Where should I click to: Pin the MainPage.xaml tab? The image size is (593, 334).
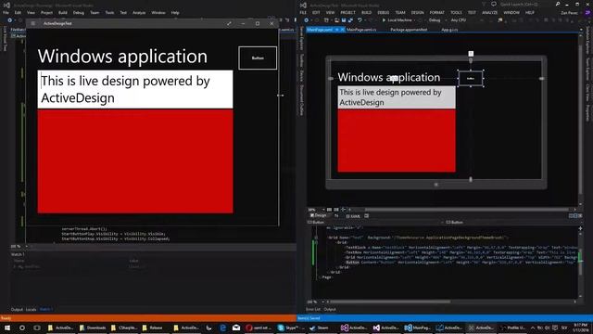tap(336, 30)
